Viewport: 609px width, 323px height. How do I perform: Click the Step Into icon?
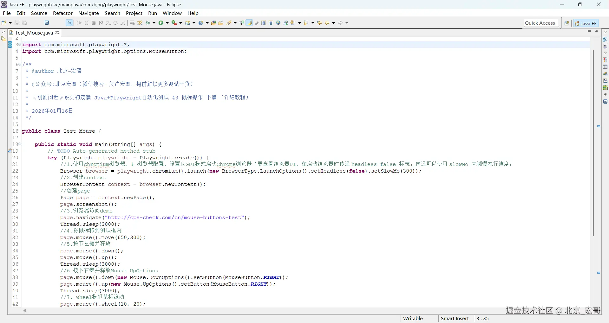[x=108, y=23]
